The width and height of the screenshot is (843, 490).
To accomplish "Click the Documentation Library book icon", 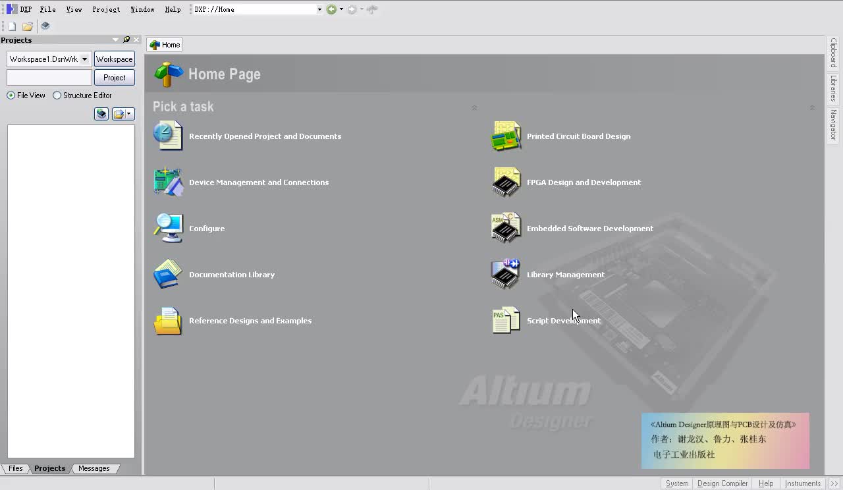I will (167, 274).
